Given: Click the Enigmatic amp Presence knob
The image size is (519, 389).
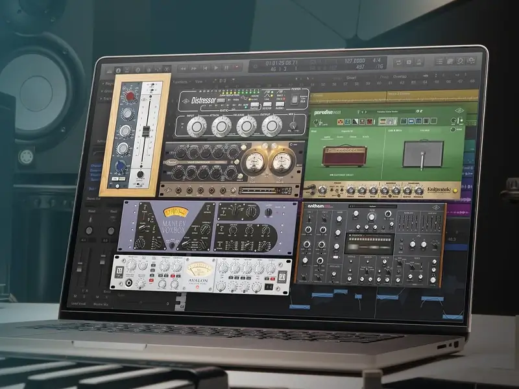Looking at the screenshot, I should (418, 190).
